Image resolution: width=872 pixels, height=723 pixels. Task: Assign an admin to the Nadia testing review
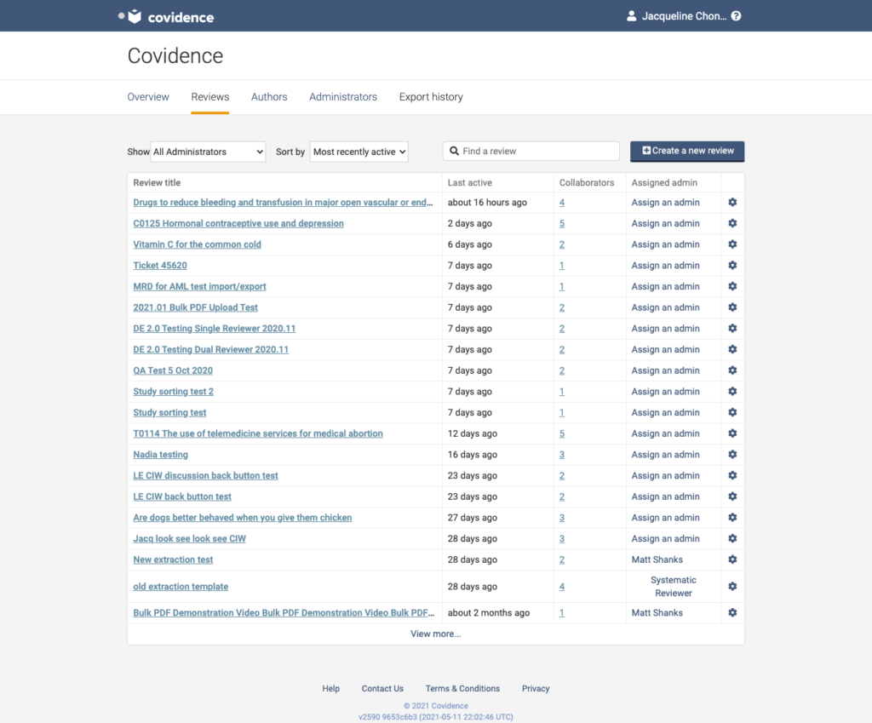tap(666, 455)
